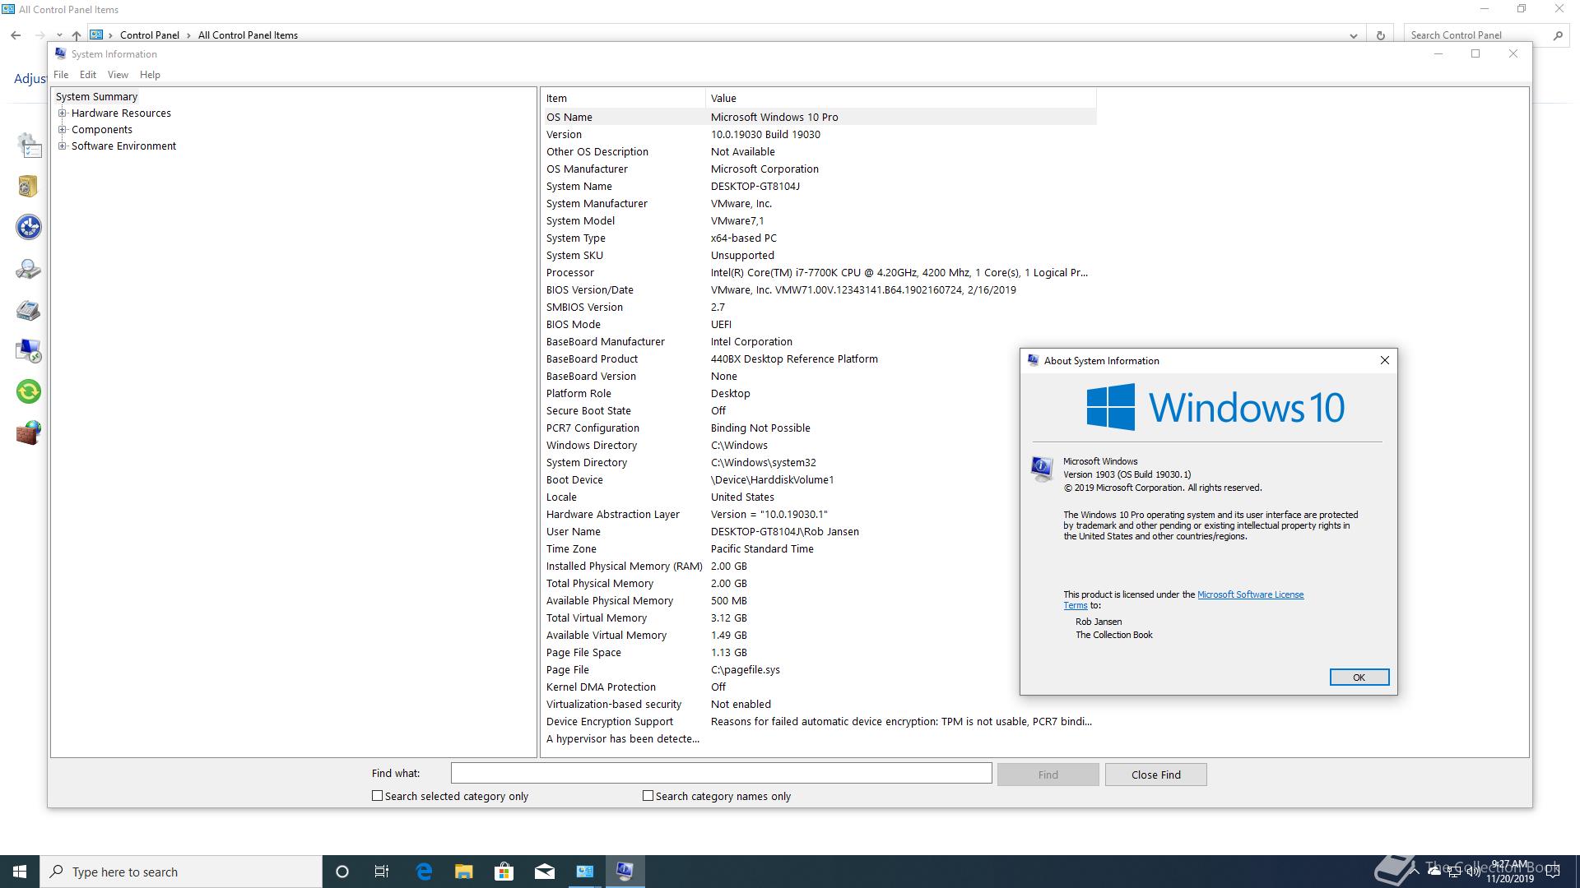This screenshot has width=1580, height=888.
Task: Open the Phone and Modem icon
Action: pyautogui.click(x=29, y=310)
